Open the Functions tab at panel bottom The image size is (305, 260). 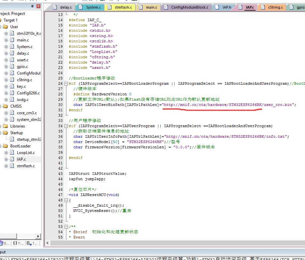coord(18,243)
